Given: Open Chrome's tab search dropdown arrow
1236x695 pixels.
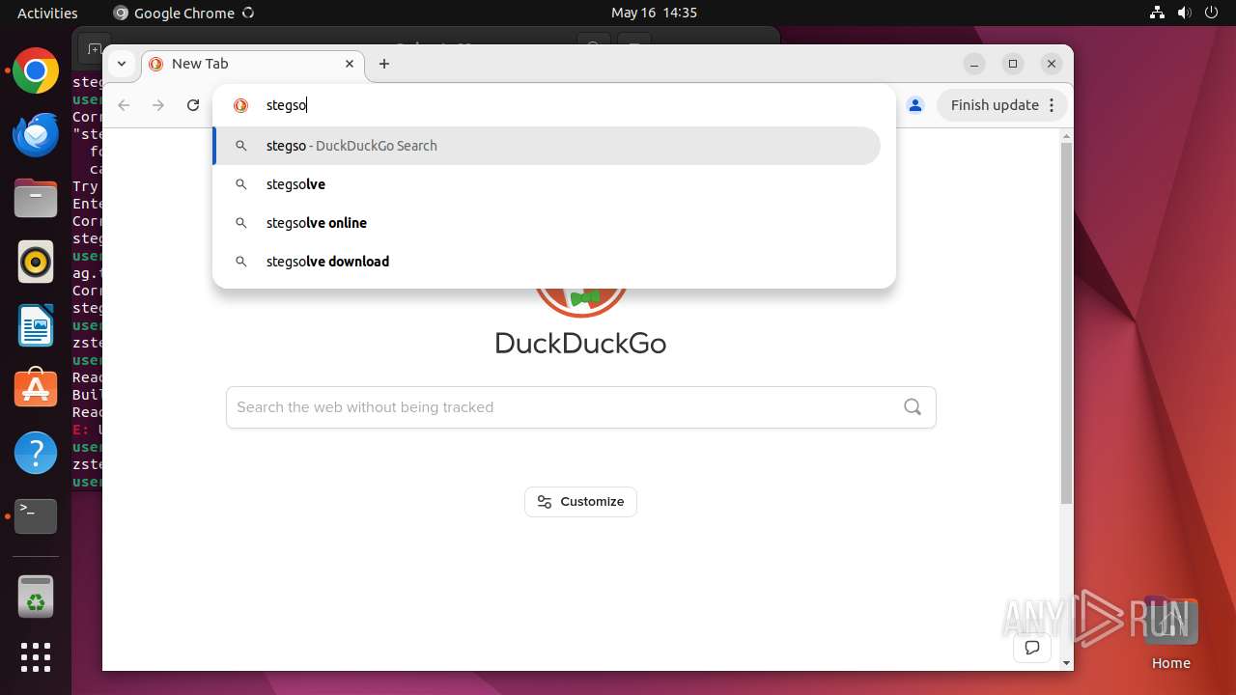Looking at the screenshot, I should point(121,64).
